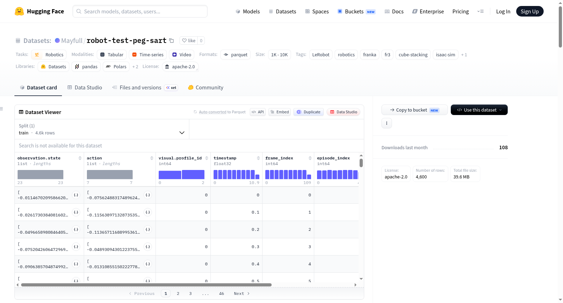The image size is (563, 303).
Task: Expand the observation.state first row JSON icon
Action: [76, 195]
